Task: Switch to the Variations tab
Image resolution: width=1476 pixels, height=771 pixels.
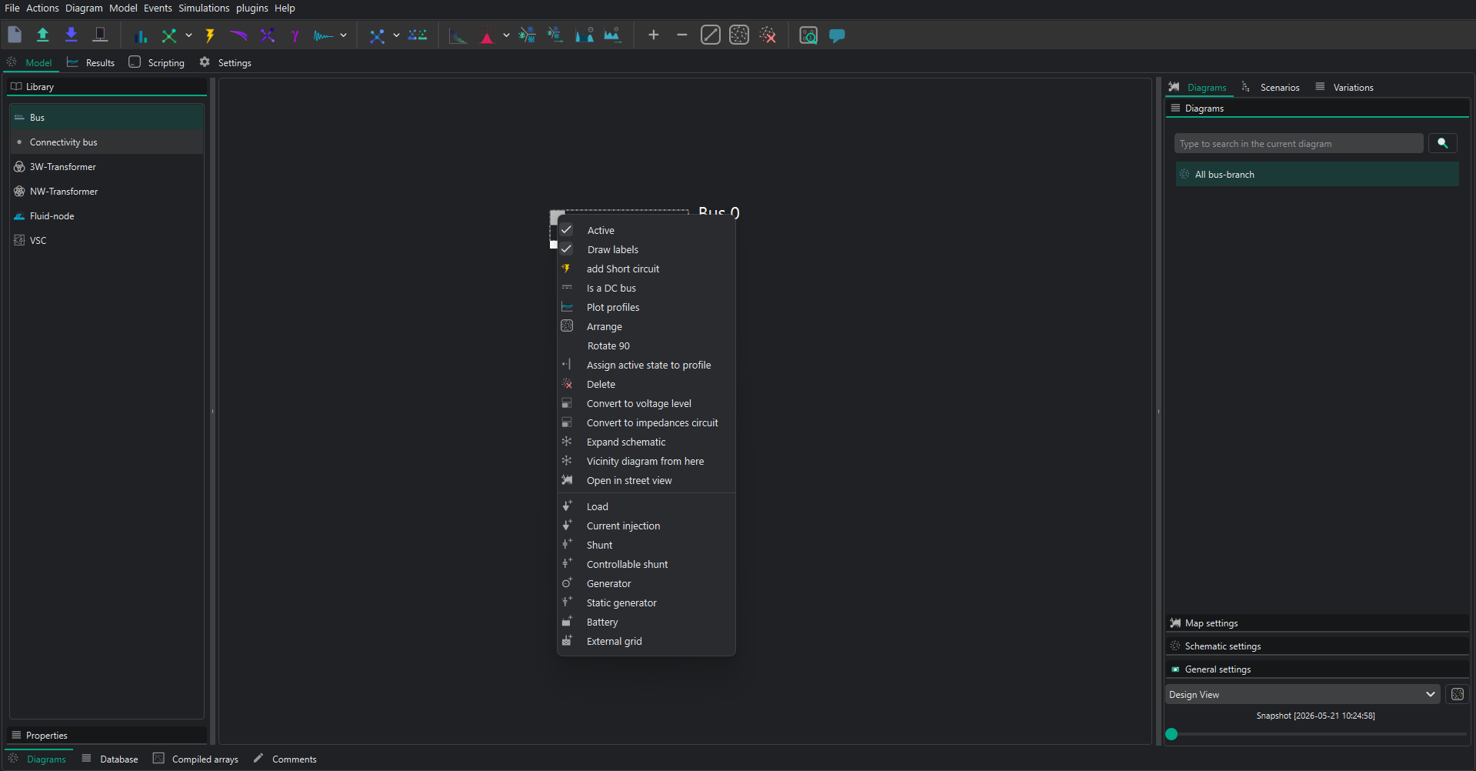Action: pos(1344,87)
